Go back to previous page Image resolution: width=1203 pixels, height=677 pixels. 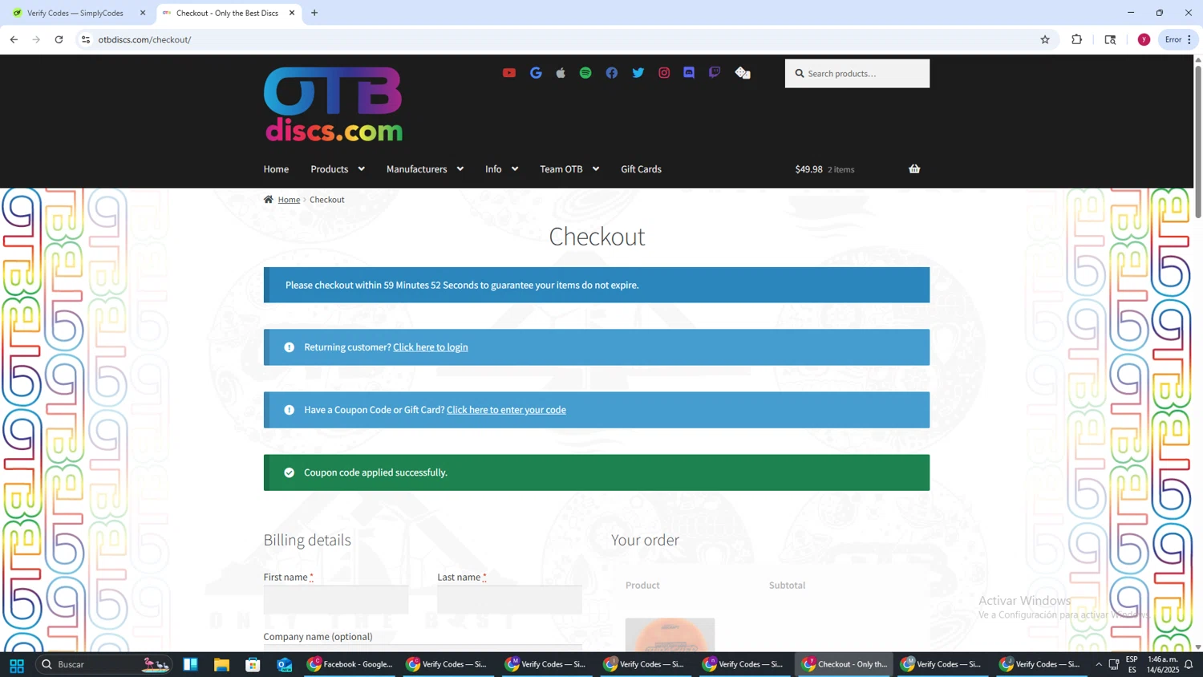click(14, 39)
